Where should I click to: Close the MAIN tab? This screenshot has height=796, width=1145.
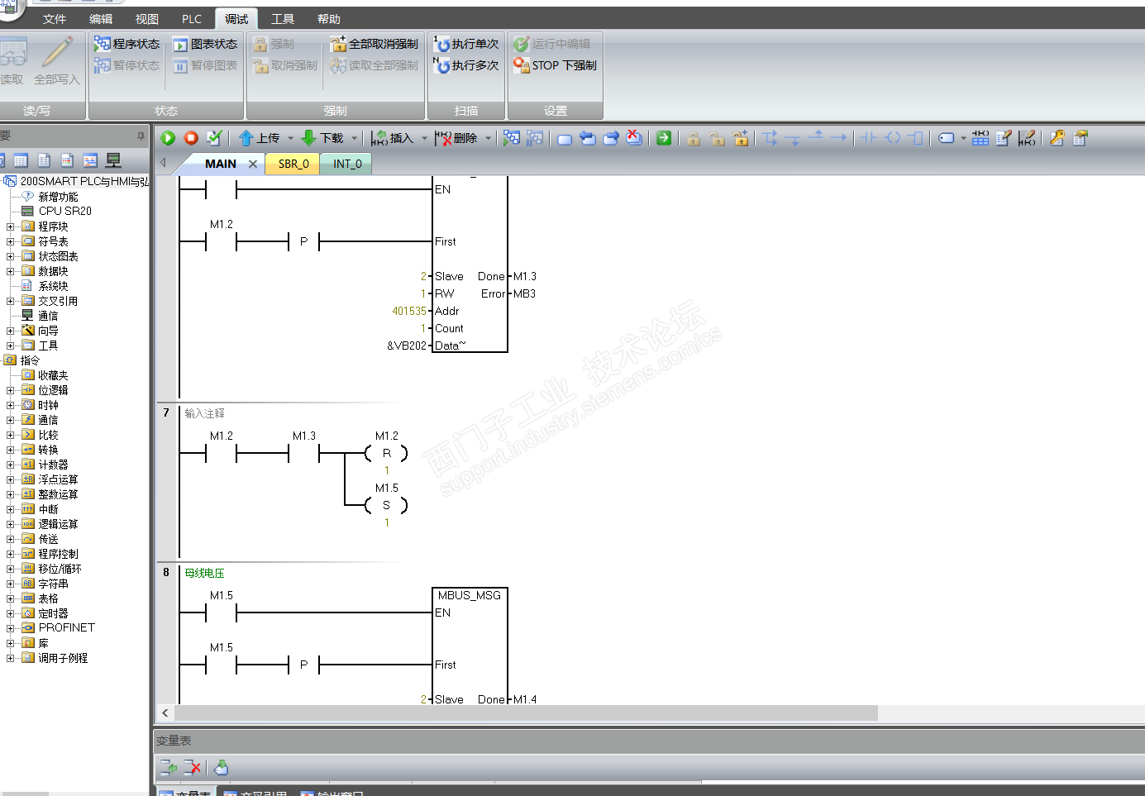click(253, 164)
